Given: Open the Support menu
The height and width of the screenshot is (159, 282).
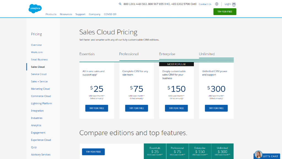Looking at the screenshot, I should [80, 14].
